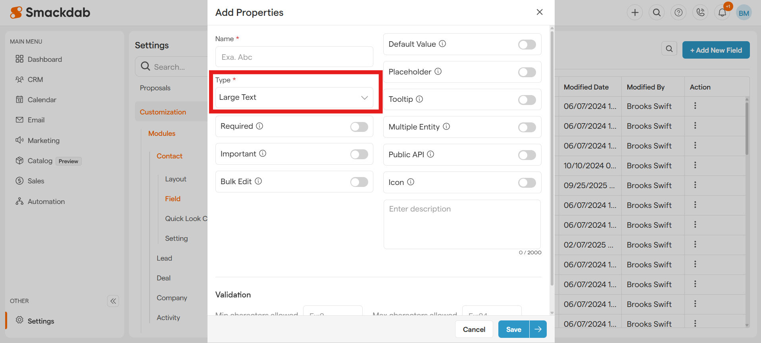Click the help question mark icon

(678, 13)
